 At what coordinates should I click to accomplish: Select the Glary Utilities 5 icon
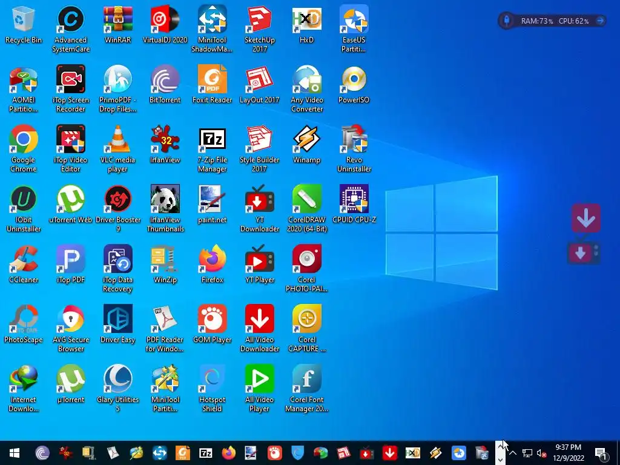pyautogui.click(x=118, y=389)
